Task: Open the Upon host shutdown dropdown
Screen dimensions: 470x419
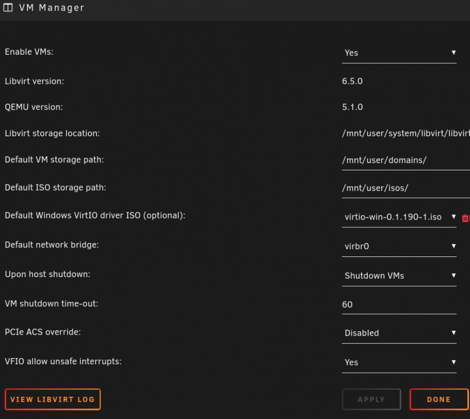Action: pos(399,276)
